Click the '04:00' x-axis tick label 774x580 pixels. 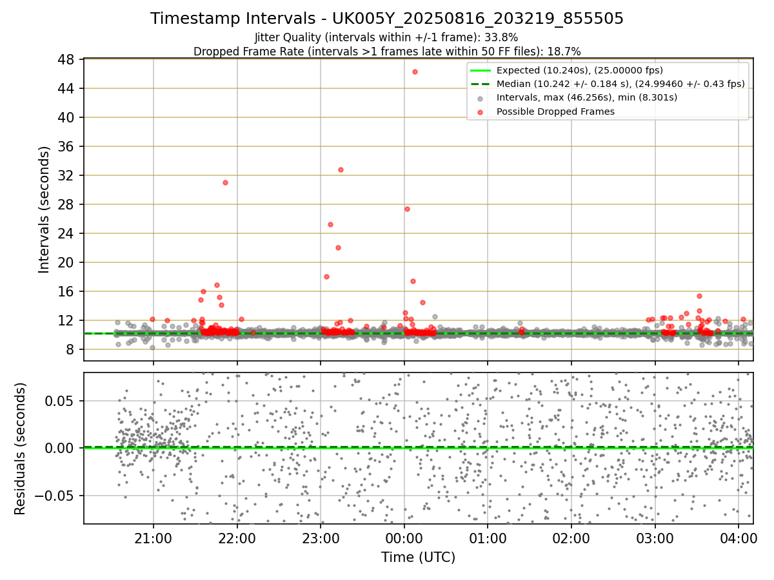[739, 539]
